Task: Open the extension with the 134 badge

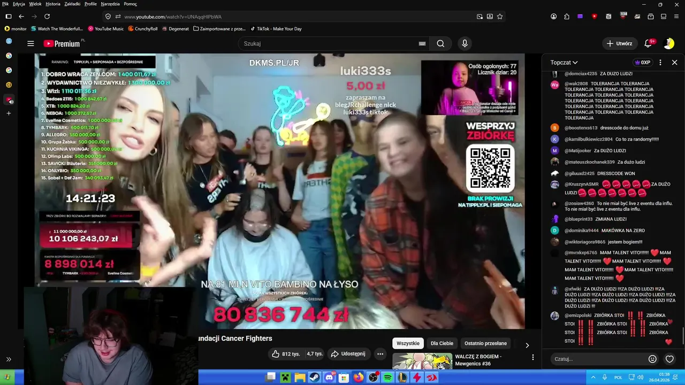Action: click(x=623, y=16)
